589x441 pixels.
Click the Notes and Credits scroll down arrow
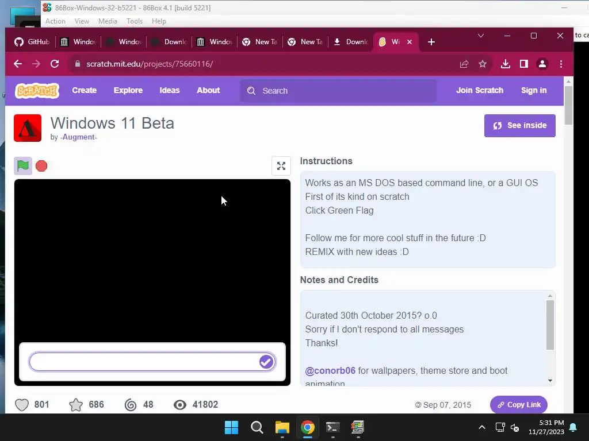pyautogui.click(x=550, y=381)
